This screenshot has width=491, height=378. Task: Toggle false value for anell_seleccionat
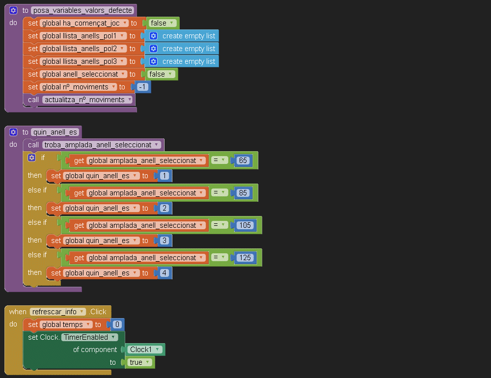click(x=161, y=74)
